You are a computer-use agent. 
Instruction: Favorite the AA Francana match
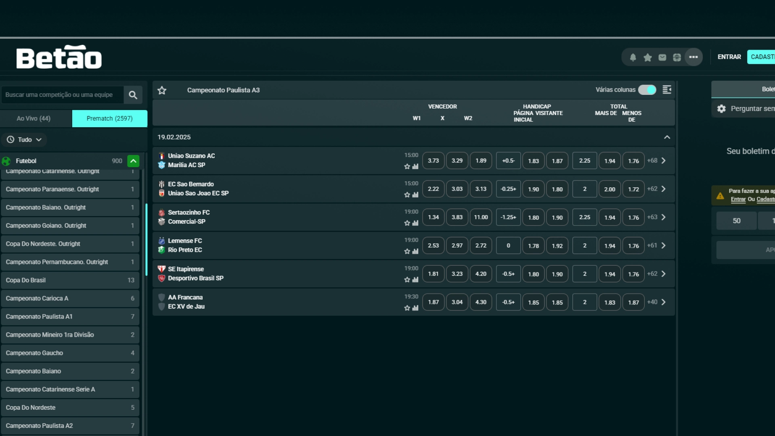407,308
